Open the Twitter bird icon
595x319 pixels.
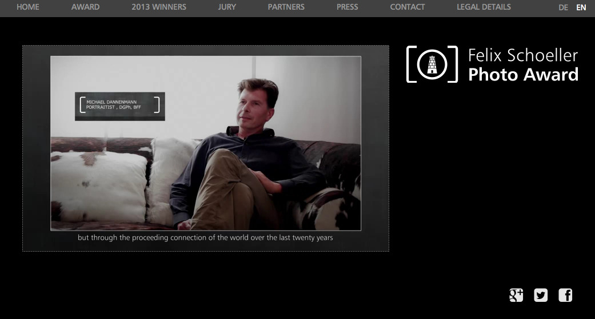[541, 295]
